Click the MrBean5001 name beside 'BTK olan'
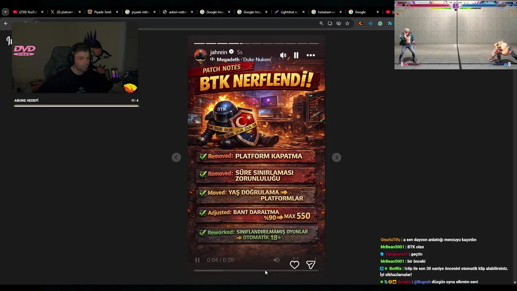Image resolution: width=517 pixels, height=291 pixels. pos(392,247)
